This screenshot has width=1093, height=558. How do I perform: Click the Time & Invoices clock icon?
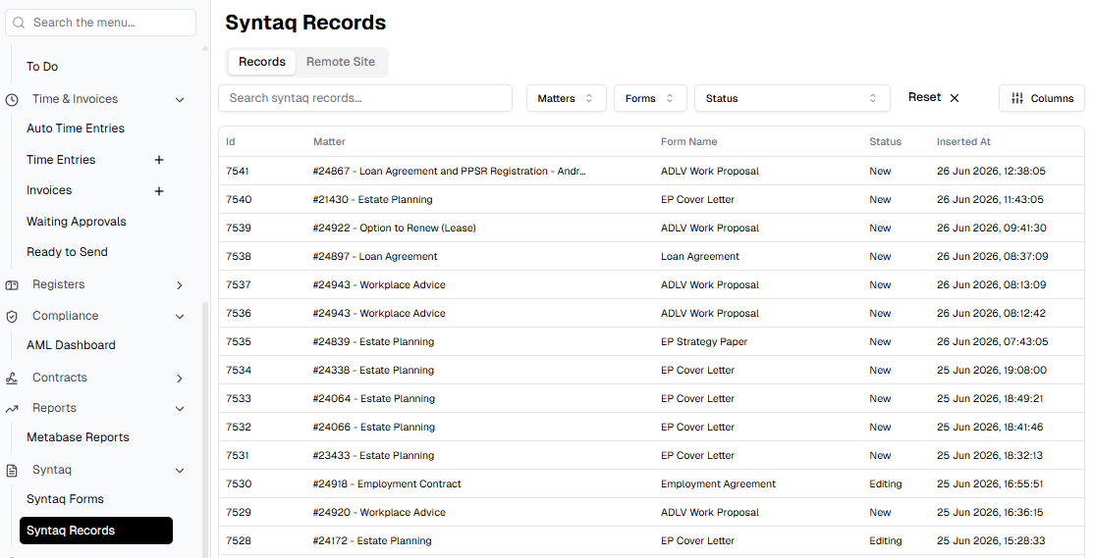coord(12,99)
